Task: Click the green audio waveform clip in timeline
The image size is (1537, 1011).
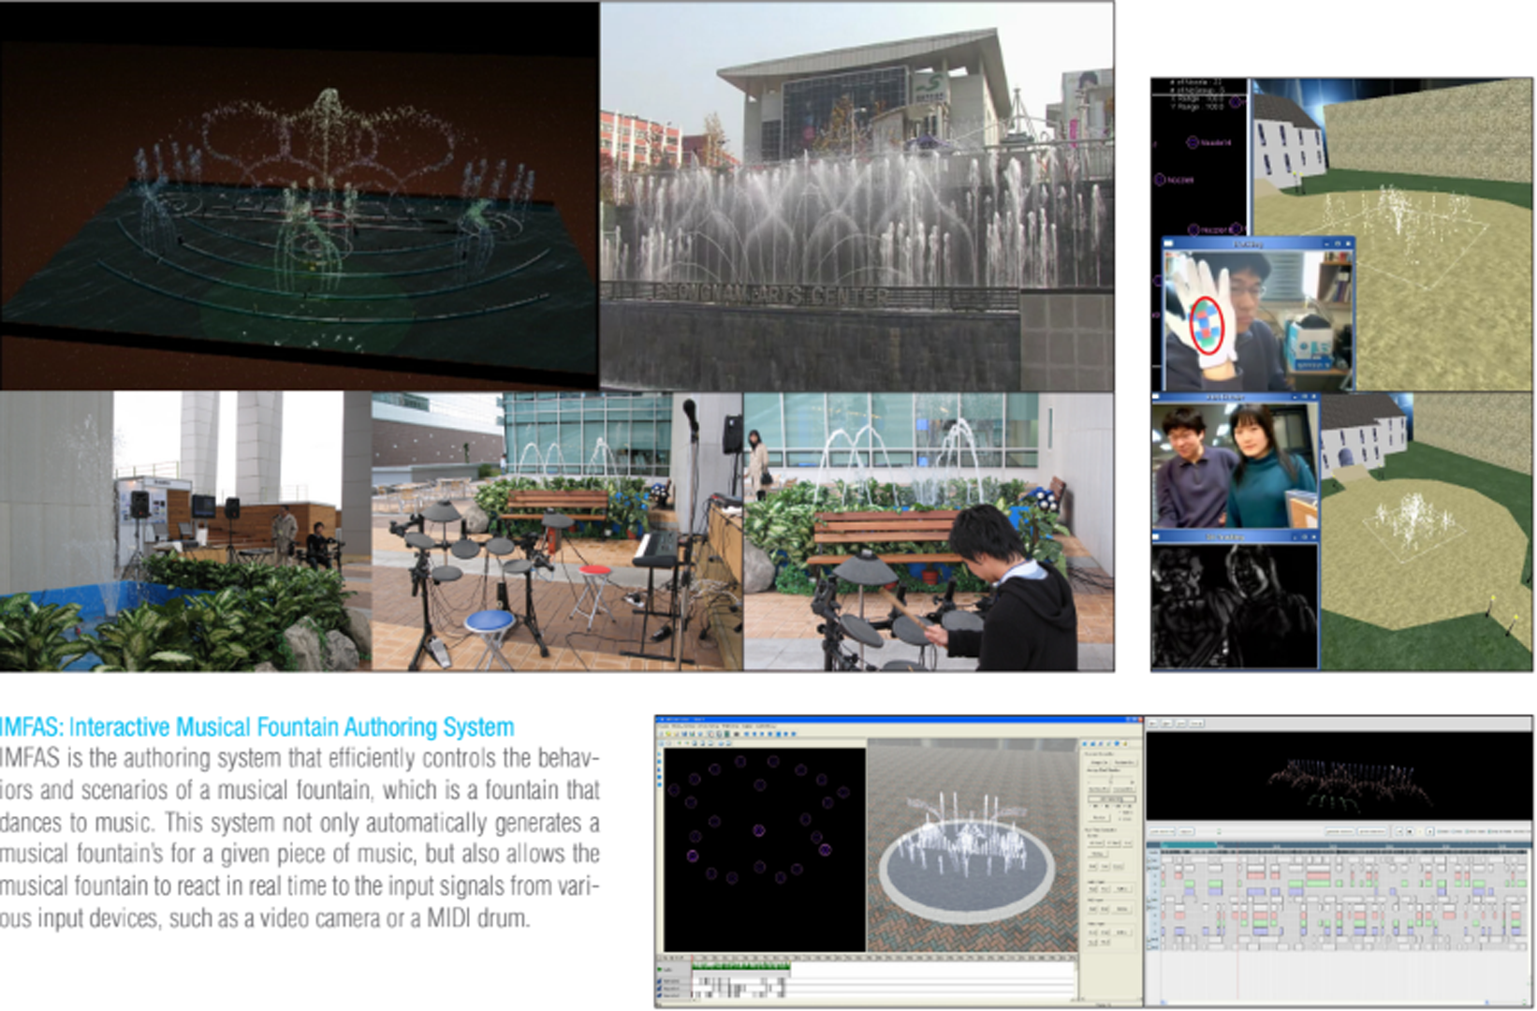Action: (741, 966)
